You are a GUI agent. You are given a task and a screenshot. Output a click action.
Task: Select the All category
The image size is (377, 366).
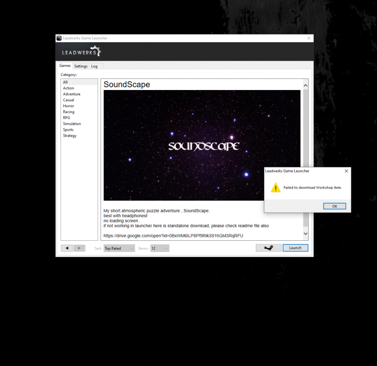[x=79, y=82]
